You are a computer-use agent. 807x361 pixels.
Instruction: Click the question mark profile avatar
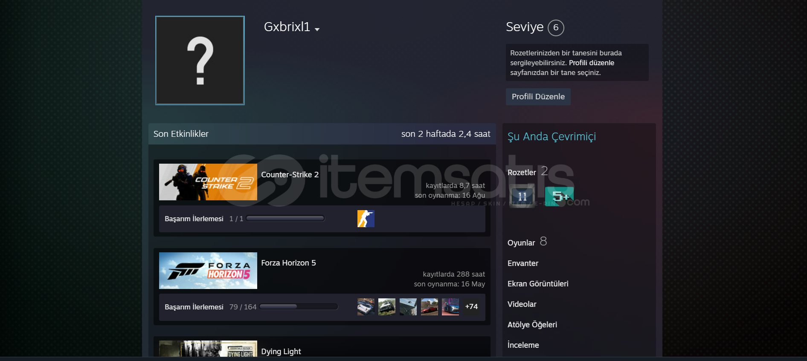(x=200, y=61)
